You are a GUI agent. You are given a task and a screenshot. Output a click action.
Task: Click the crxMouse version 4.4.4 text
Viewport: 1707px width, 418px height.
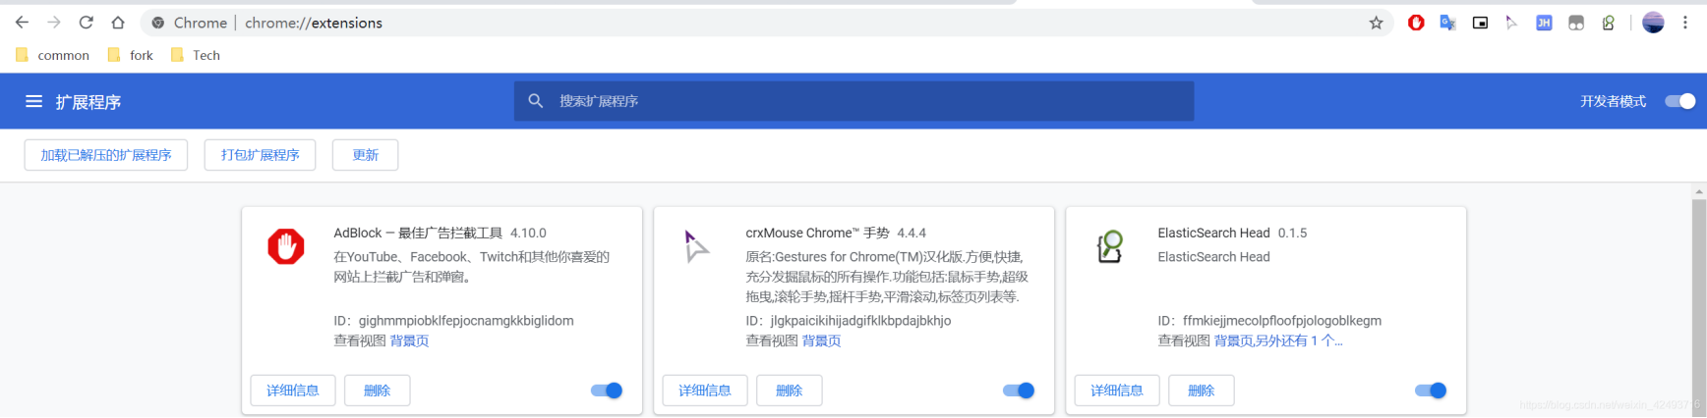coord(912,233)
